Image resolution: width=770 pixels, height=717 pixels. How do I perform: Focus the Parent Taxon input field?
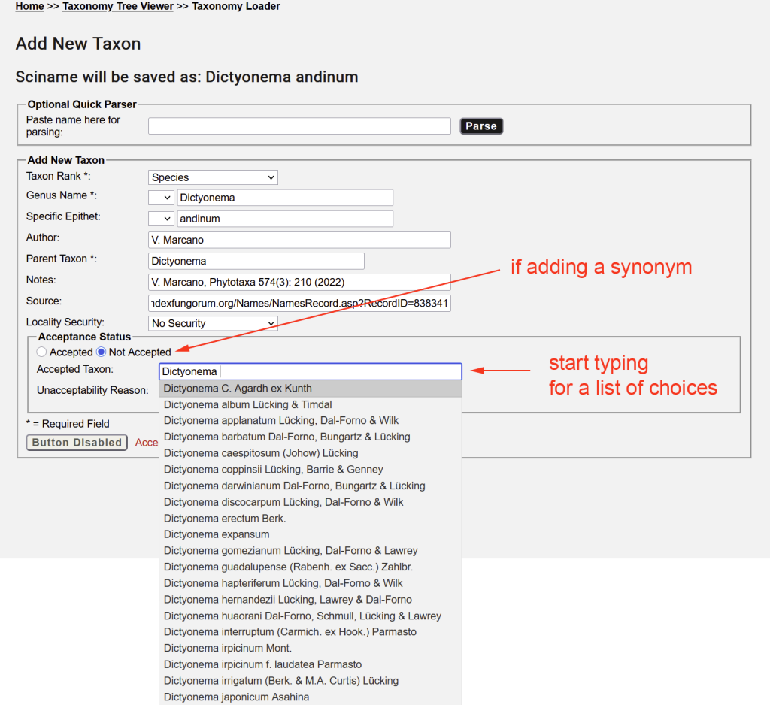point(256,261)
